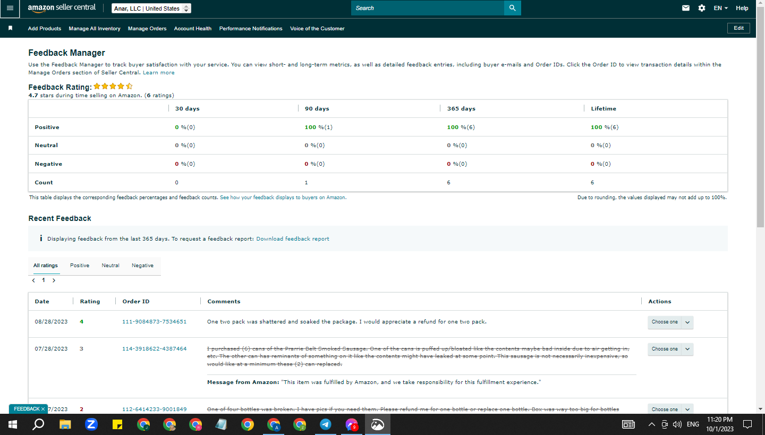Go to Manage Orders
The image size is (765, 435).
pos(147,29)
